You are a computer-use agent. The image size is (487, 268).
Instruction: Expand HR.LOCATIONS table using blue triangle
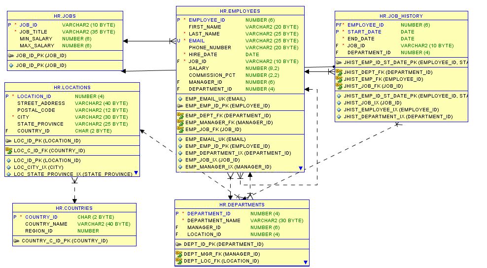click(x=136, y=173)
